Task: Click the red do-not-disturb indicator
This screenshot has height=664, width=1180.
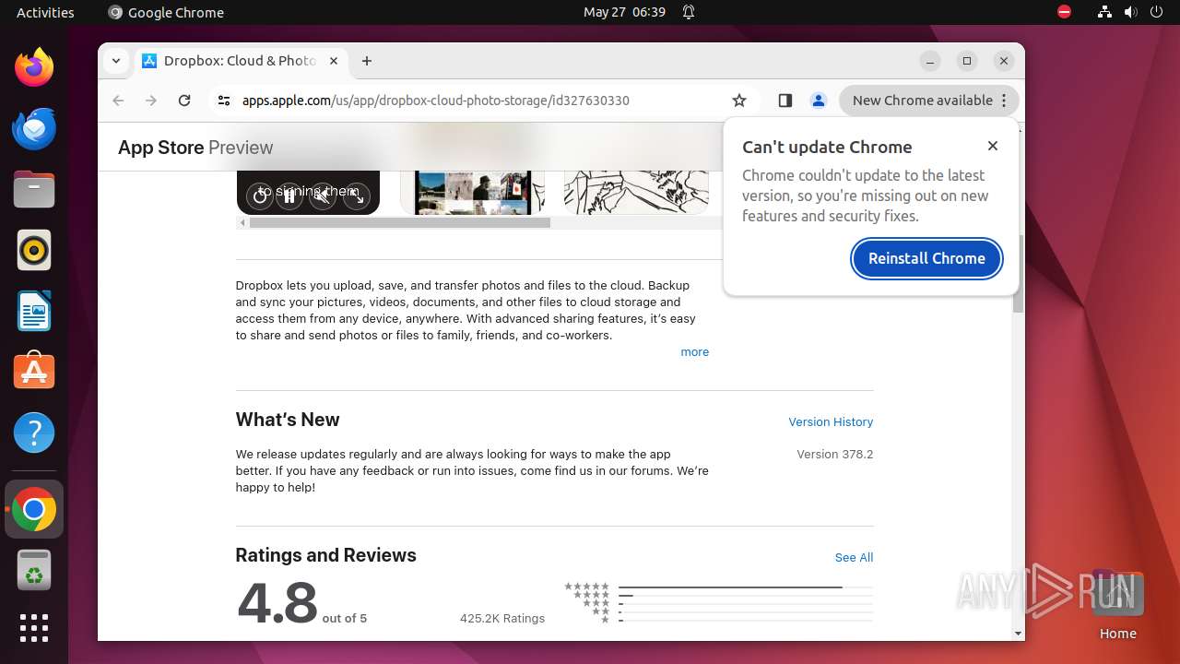Action: pyautogui.click(x=1065, y=12)
